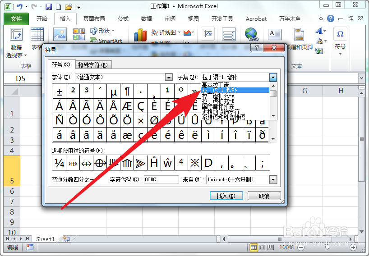Viewport: 369px width, 256px height.
Task: Open the PivotTable (数据透视表) button
Action: tap(16, 43)
